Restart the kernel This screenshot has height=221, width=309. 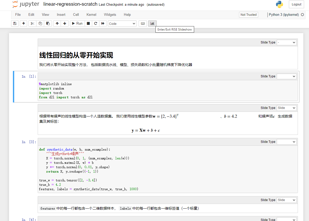tap(96, 24)
